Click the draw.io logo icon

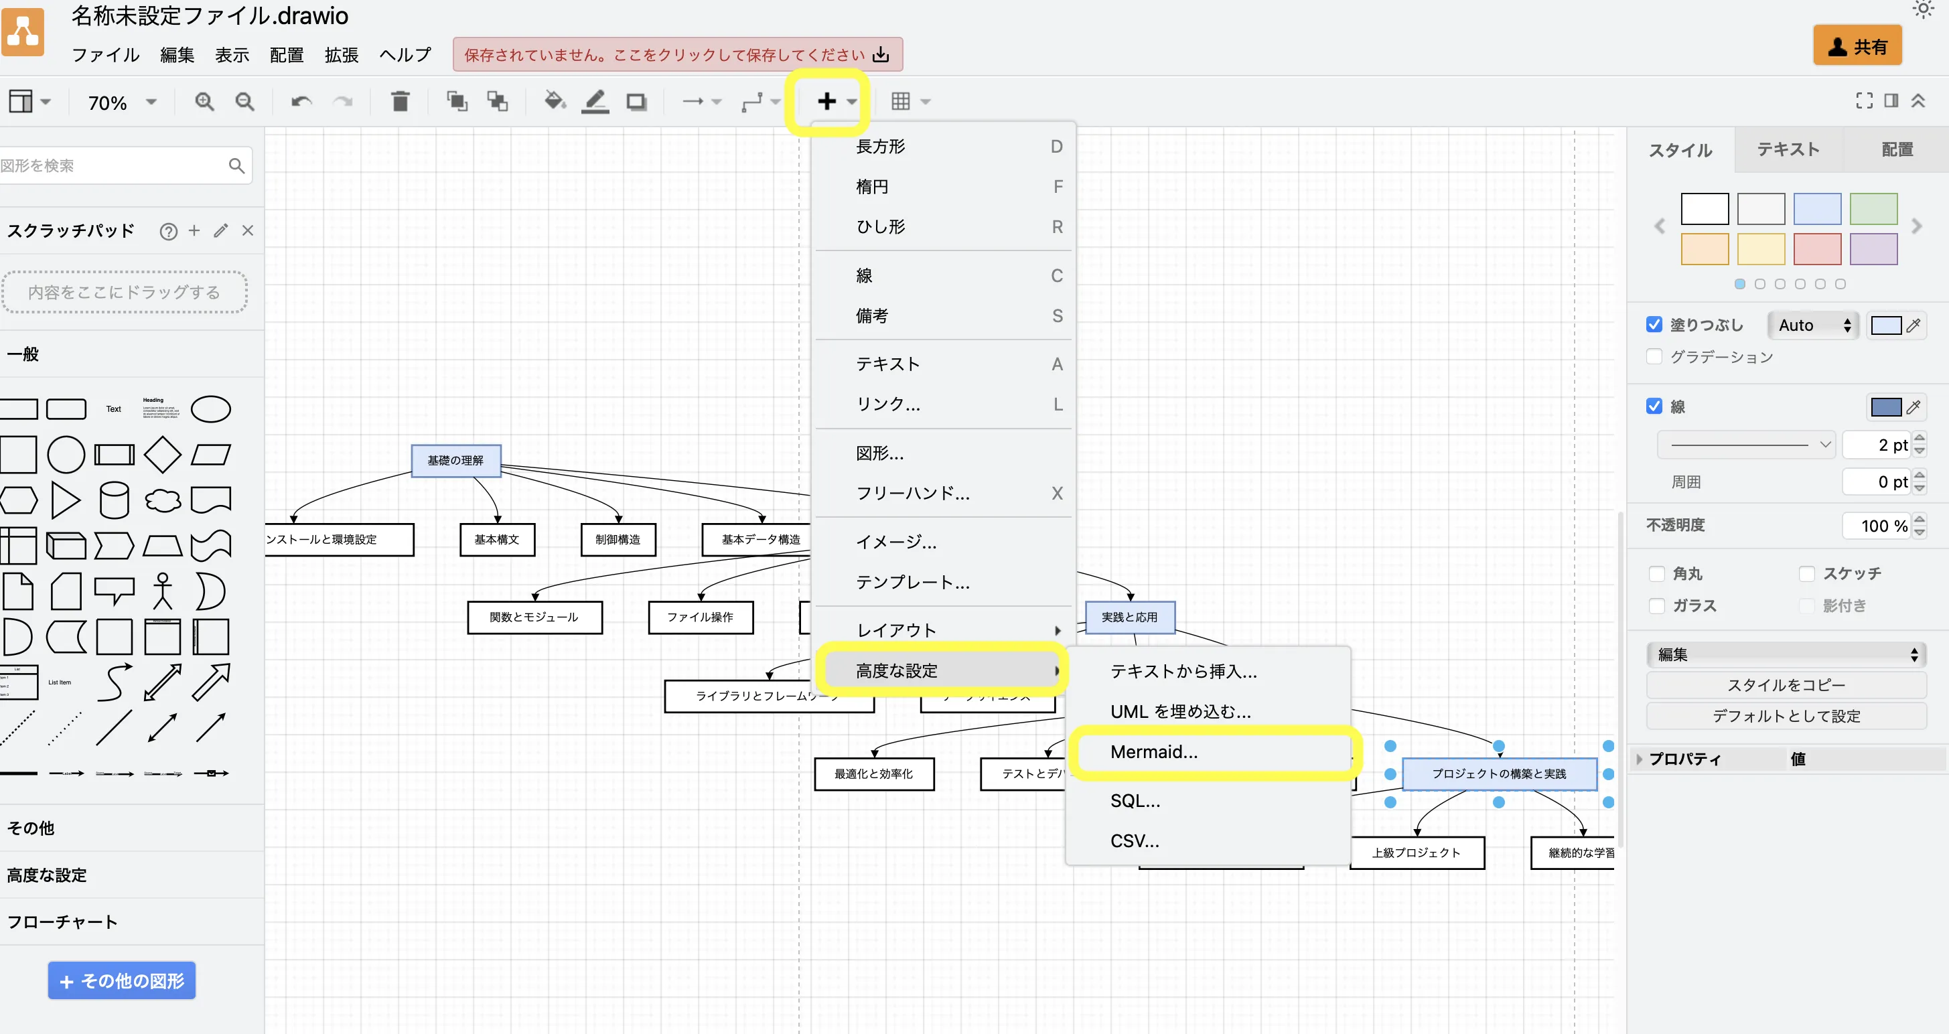coord(23,31)
